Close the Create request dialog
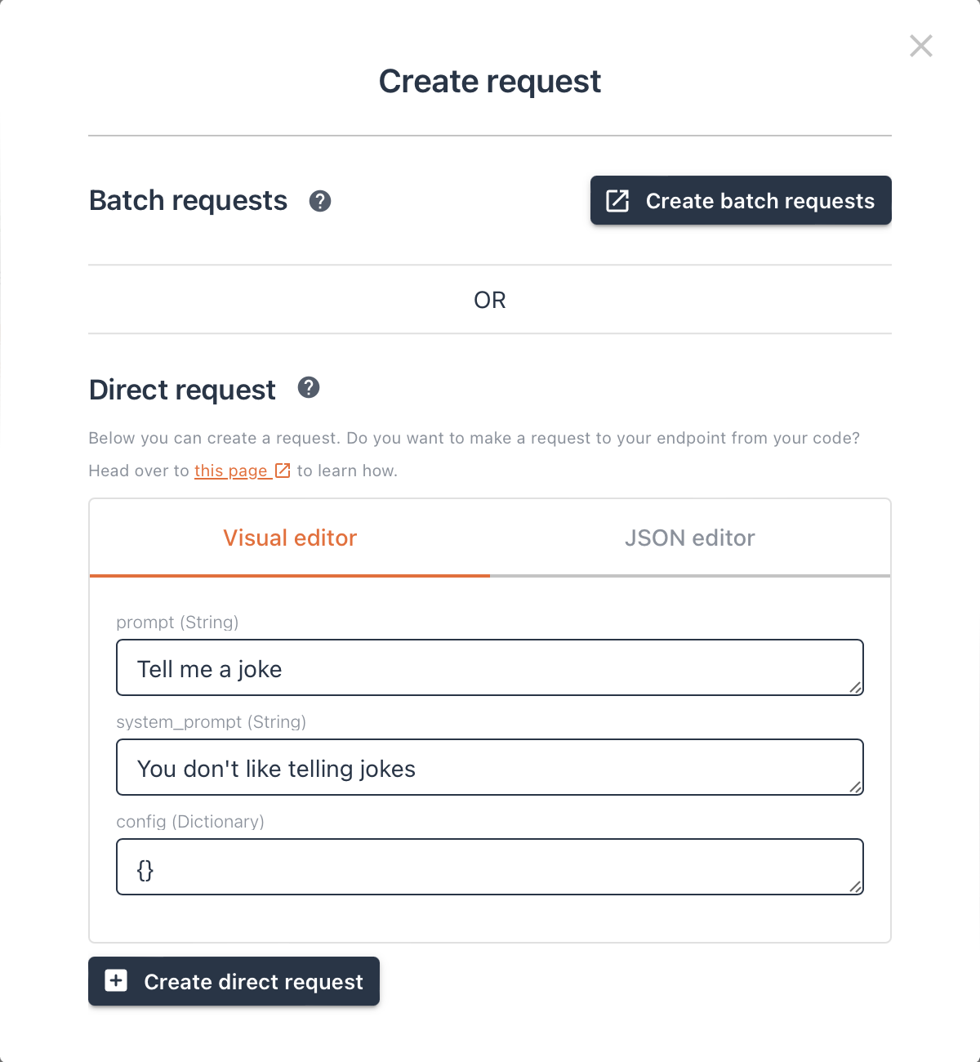 pos(921,46)
